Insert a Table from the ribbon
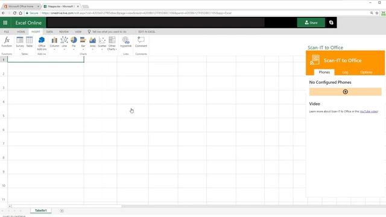This screenshot has width=386, height=217. [30, 42]
